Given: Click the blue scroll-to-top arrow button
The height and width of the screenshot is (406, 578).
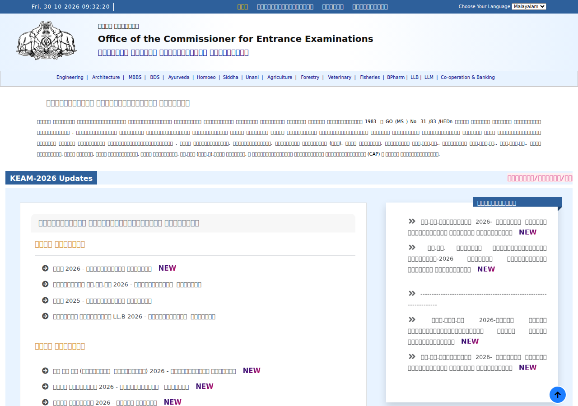Looking at the screenshot, I should [x=558, y=395].
